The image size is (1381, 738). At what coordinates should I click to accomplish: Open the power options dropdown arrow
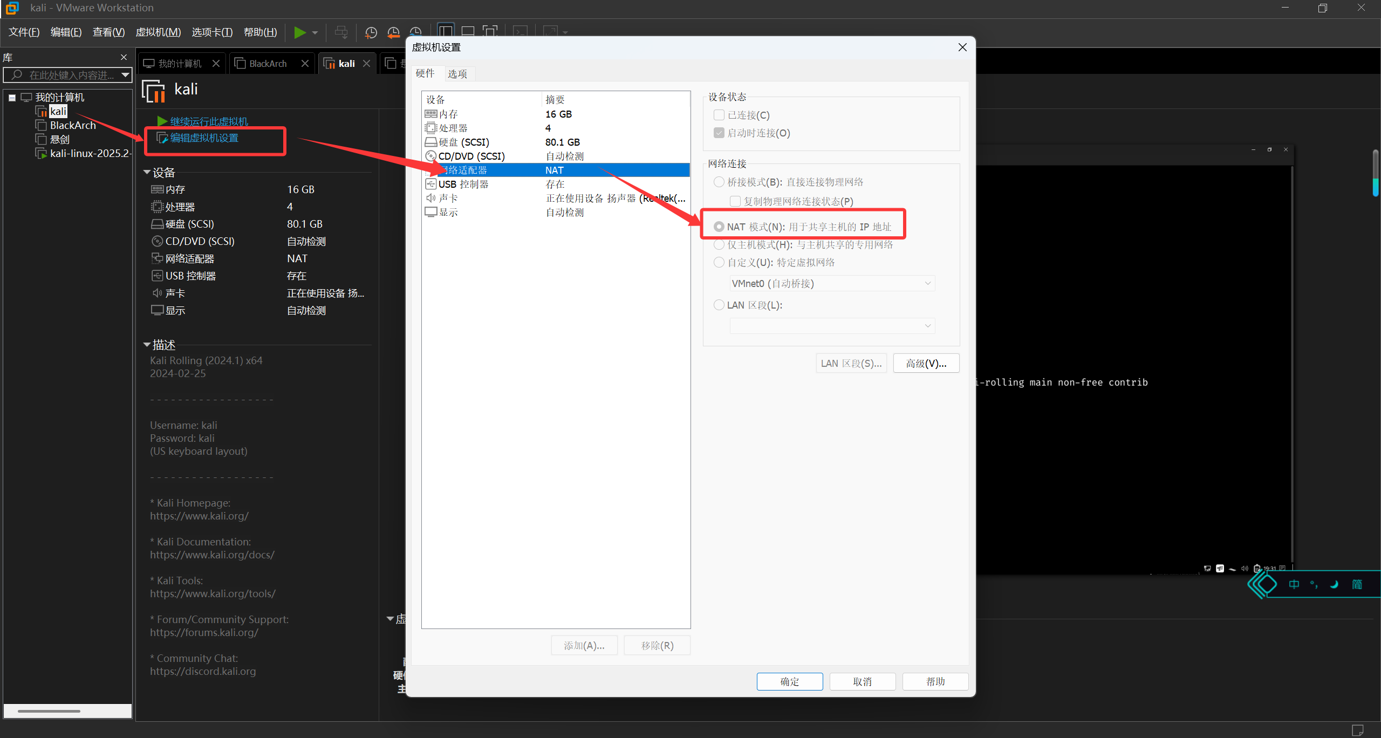click(315, 32)
